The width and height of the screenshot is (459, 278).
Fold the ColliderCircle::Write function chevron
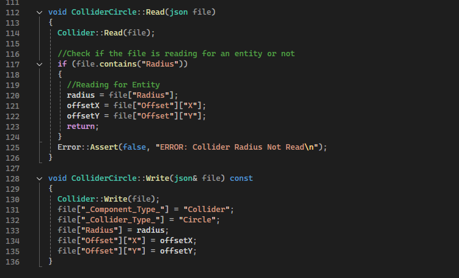click(x=40, y=178)
